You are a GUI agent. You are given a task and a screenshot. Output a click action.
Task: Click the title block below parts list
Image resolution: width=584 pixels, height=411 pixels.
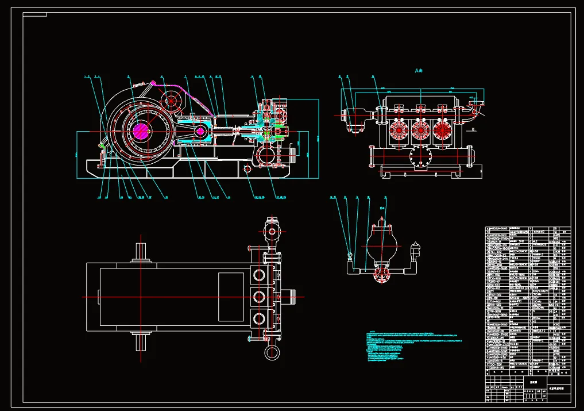(x=528, y=388)
